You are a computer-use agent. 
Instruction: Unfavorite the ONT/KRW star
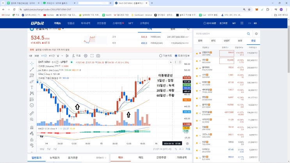(197, 53)
